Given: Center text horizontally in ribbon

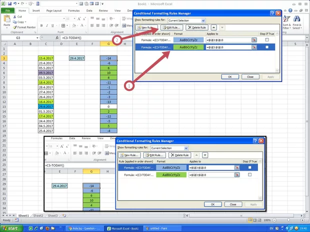Looking at the screenshot, I should pos(98,25).
